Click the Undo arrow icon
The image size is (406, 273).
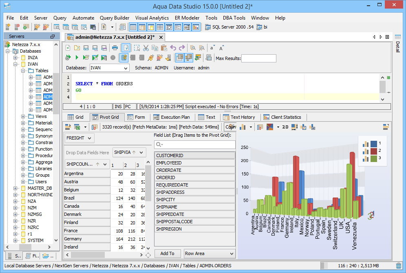point(173,48)
